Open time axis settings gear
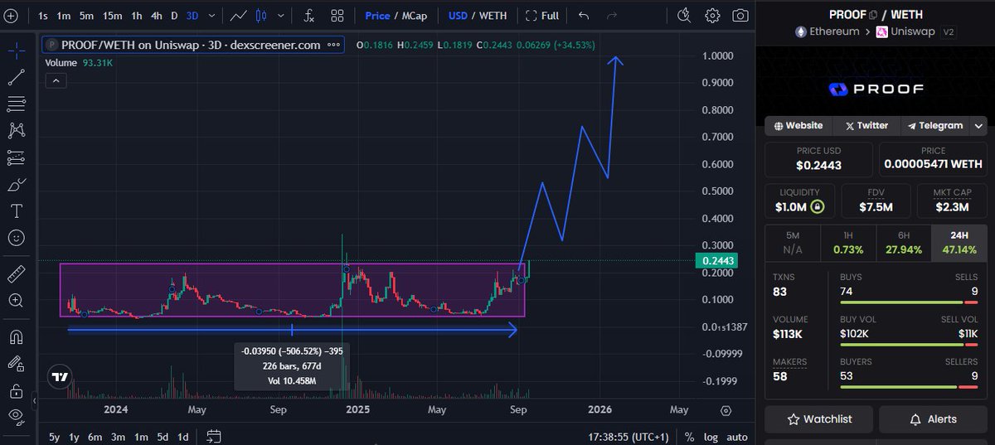This screenshot has width=995, height=445. pyautogui.click(x=726, y=410)
